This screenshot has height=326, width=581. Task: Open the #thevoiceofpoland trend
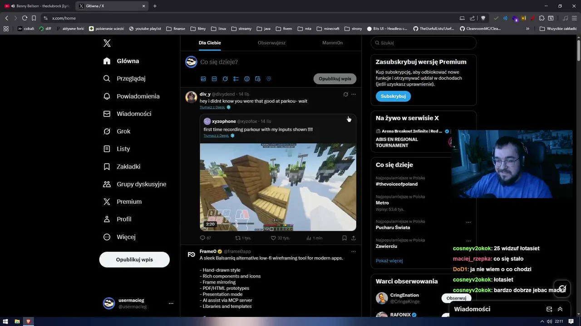(397, 184)
